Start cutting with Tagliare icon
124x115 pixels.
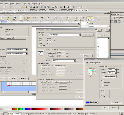click(x=28, y=18)
